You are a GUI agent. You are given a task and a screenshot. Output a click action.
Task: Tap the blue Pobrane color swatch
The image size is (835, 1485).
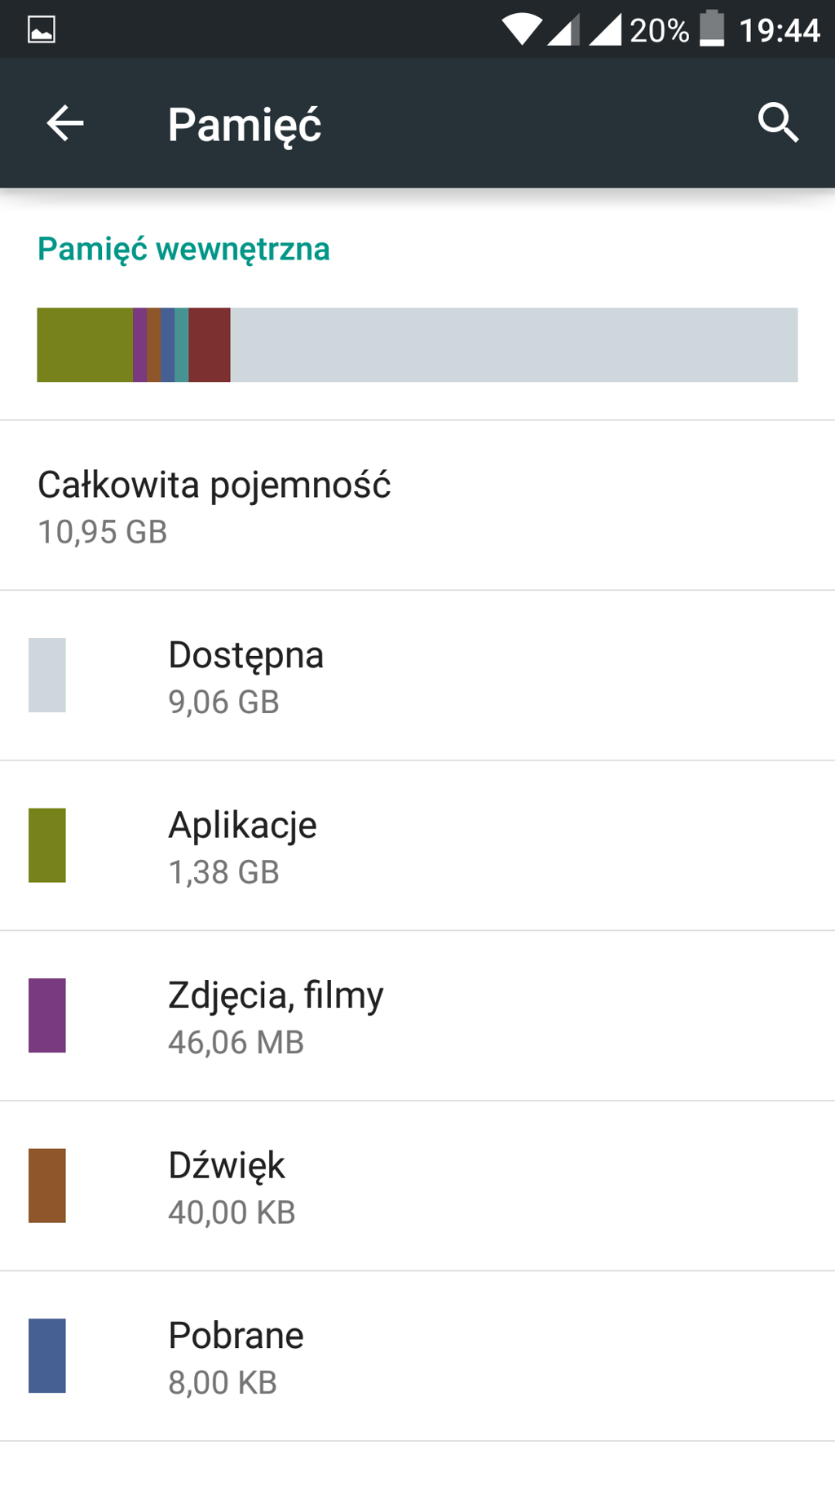click(47, 1356)
